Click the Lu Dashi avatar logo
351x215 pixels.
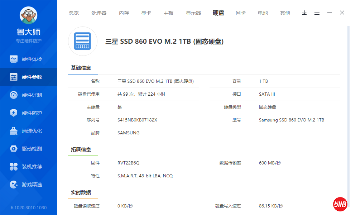click(28, 16)
